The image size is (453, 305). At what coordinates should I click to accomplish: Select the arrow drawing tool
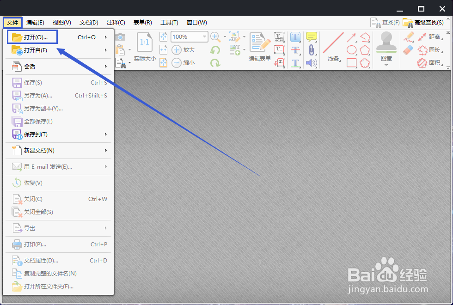(x=351, y=37)
